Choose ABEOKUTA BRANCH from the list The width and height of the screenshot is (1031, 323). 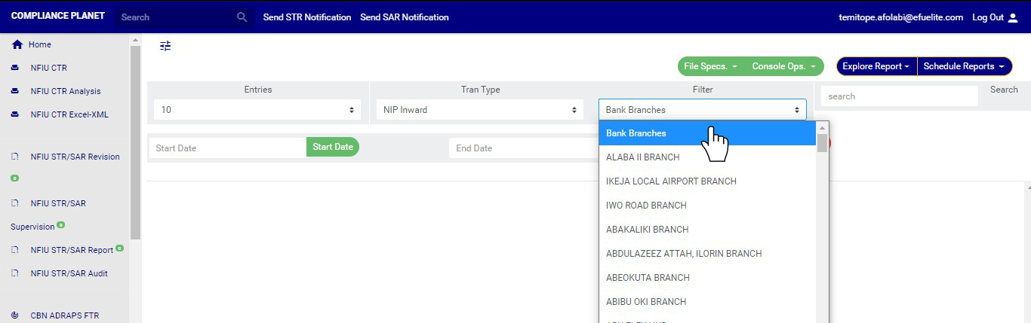[x=648, y=278]
